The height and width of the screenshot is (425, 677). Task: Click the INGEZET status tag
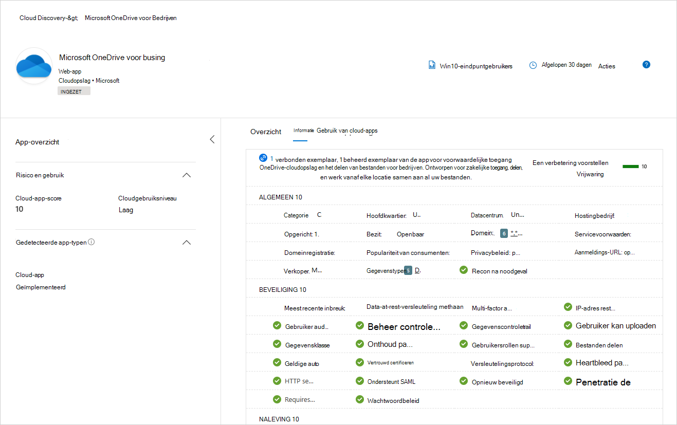click(74, 91)
